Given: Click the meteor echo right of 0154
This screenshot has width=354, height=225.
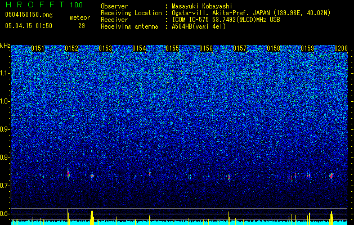Looking at the screenshot, I should (150, 174).
